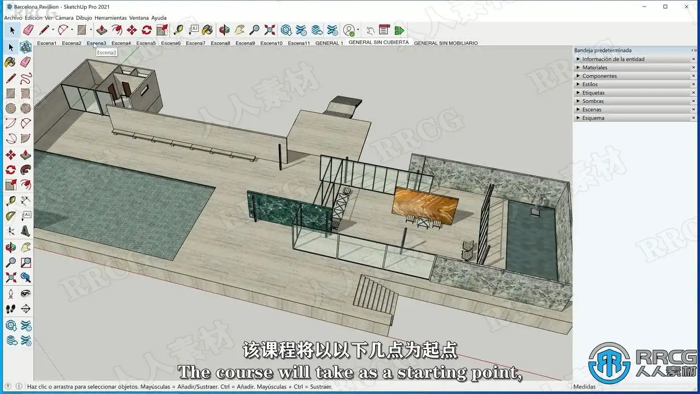Open the Ayuda menu
This screenshot has height=394, width=700.
pyautogui.click(x=159, y=18)
